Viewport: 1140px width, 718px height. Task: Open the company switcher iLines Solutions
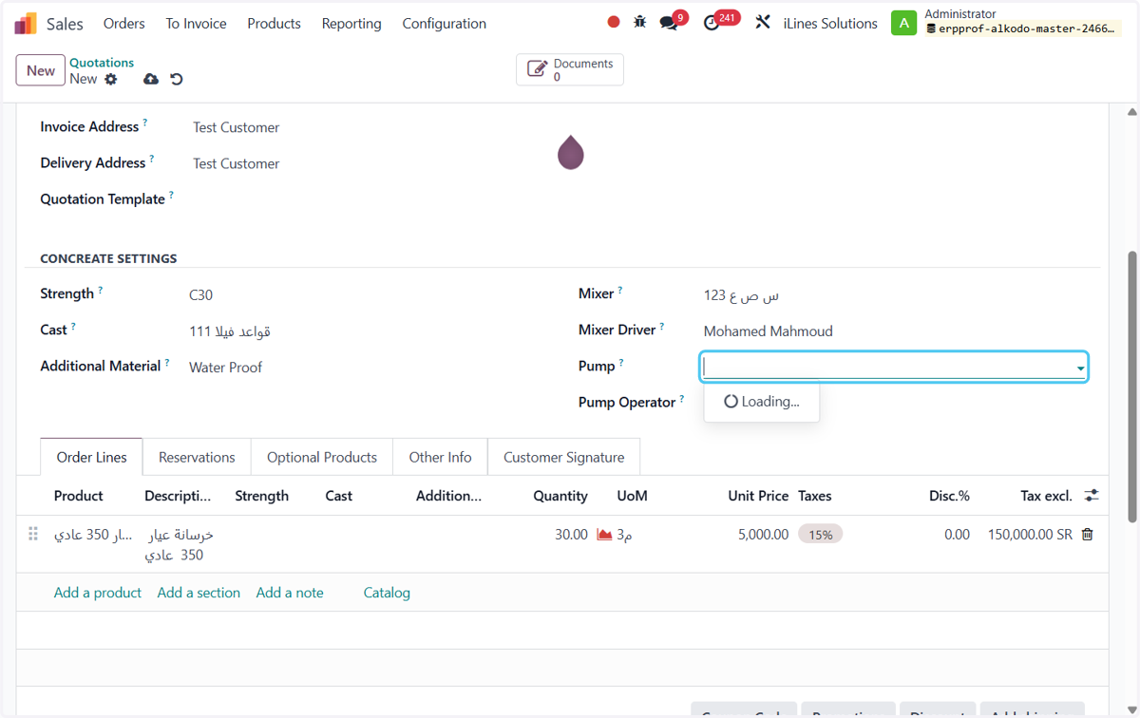pyautogui.click(x=830, y=23)
